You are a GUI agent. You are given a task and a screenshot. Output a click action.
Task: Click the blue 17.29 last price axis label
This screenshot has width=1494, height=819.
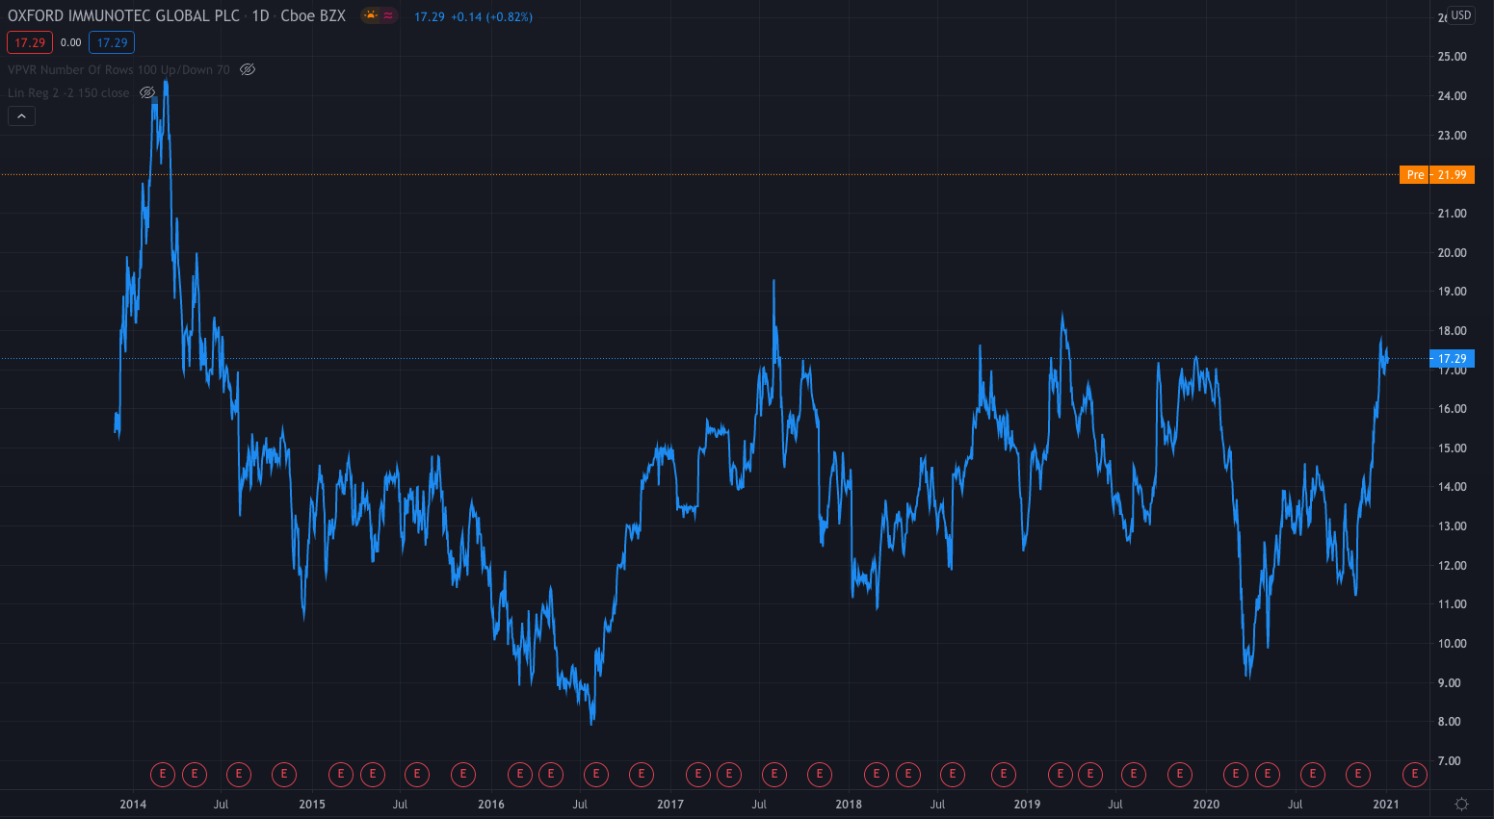(x=1452, y=359)
